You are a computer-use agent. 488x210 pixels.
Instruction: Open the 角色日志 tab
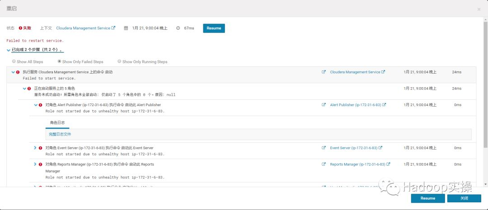click(57, 122)
